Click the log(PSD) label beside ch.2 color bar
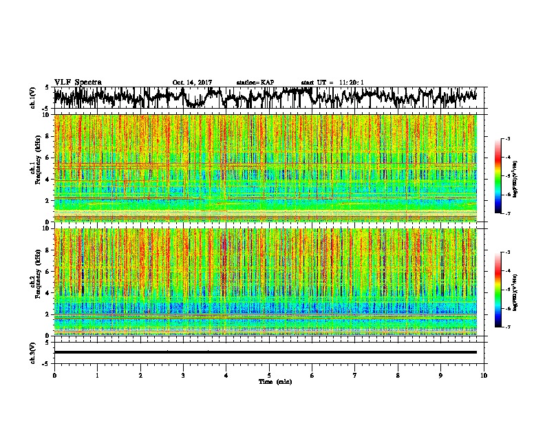 point(515,292)
